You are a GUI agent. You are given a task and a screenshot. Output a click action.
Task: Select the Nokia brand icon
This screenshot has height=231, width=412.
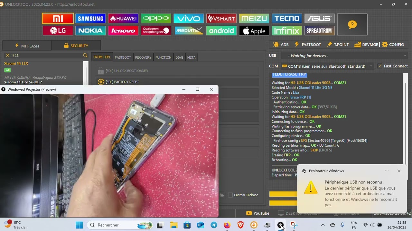pyautogui.click(x=90, y=30)
